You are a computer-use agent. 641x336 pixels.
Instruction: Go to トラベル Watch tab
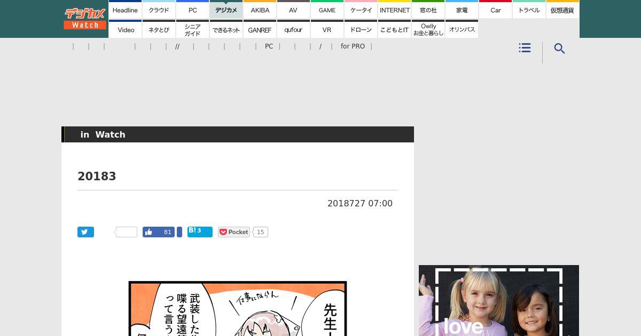[x=529, y=9]
